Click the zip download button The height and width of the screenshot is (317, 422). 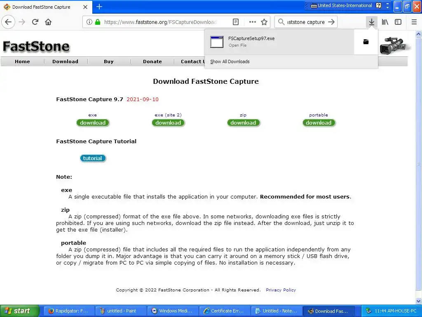coord(243,123)
